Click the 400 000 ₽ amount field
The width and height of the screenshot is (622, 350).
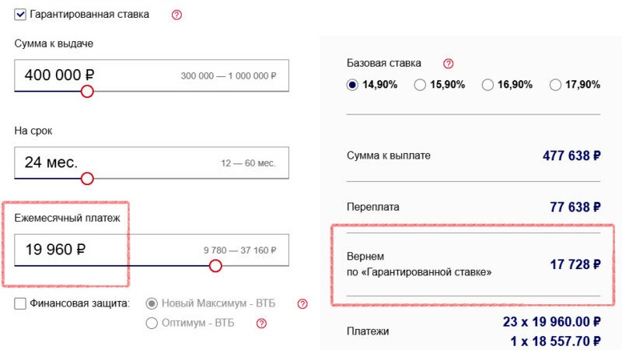click(152, 75)
